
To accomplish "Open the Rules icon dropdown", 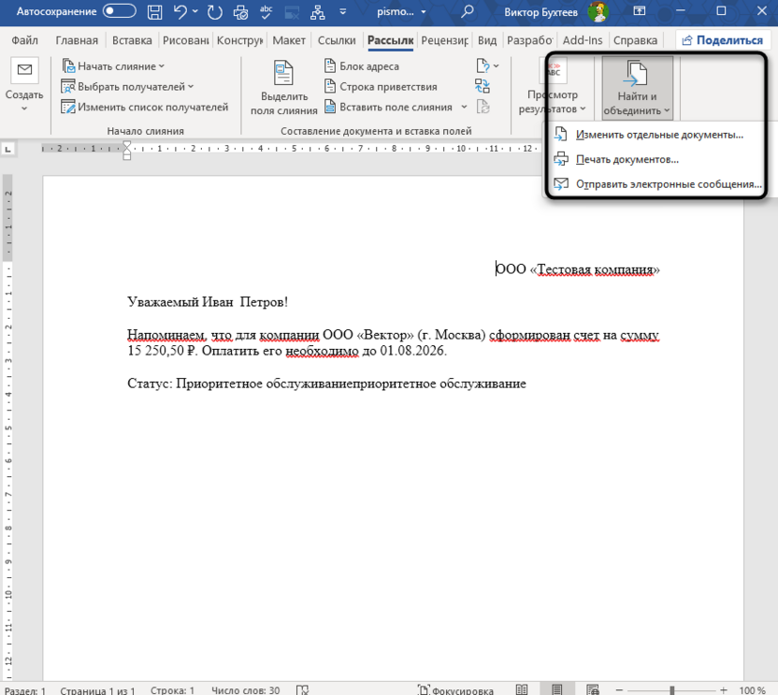I will click(x=487, y=65).
